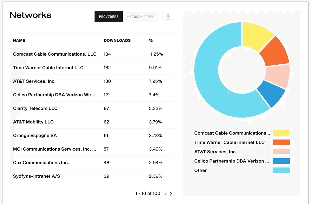This screenshot has width=311, height=204.
Task: Select the orange Time Warner chart slice
Action: click(x=275, y=52)
